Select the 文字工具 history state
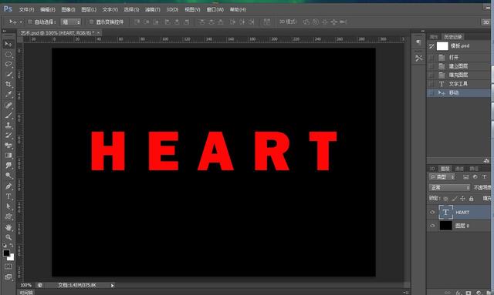The width and height of the screenshot is (494, 295). [x=459, y=84]
